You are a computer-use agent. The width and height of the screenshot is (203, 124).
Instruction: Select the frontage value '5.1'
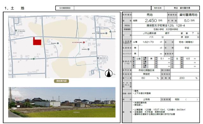(162, 59)
